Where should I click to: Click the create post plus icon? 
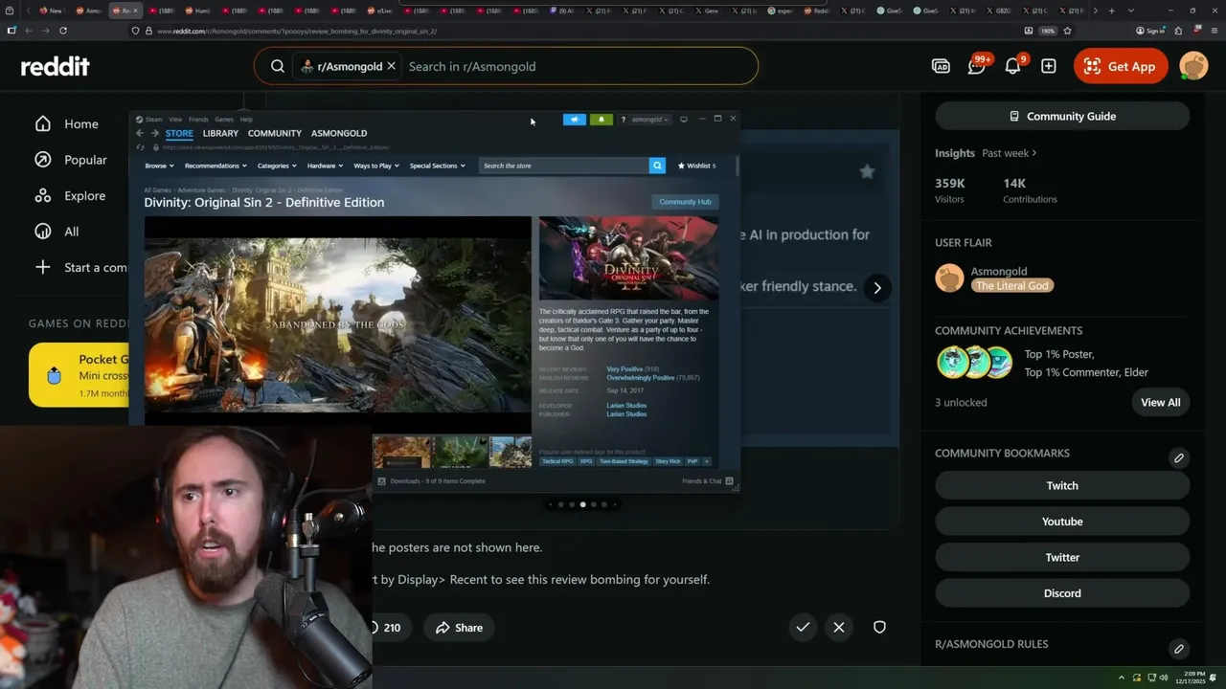click(x=1049, y=66)
